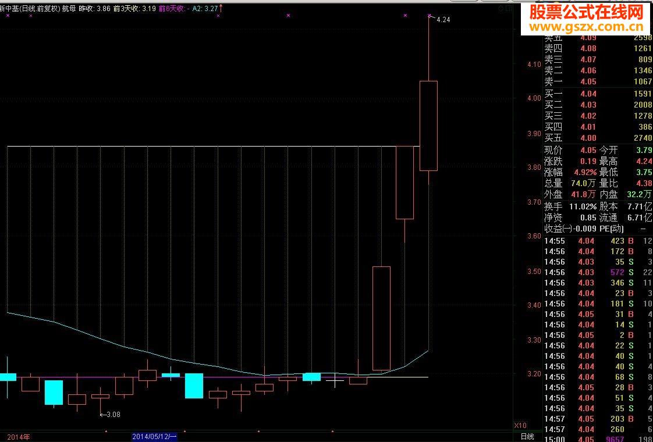Click the 14:56 tick row with 346 S
Image resolution: width=653 pixels, height=442 pixels.
pos(598,283)
